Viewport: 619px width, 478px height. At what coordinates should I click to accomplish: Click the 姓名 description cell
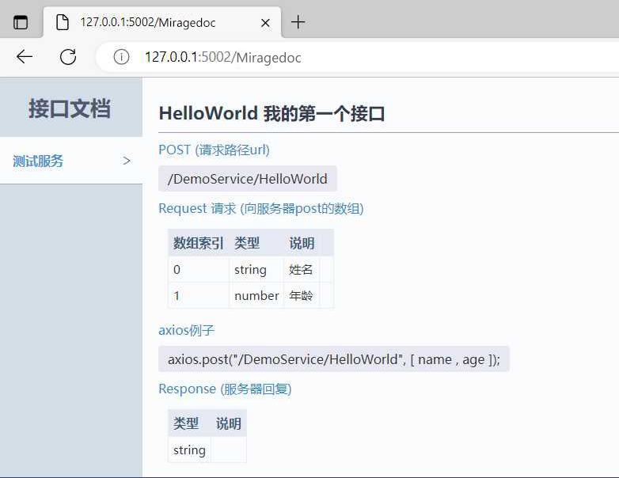click(302, 270)
